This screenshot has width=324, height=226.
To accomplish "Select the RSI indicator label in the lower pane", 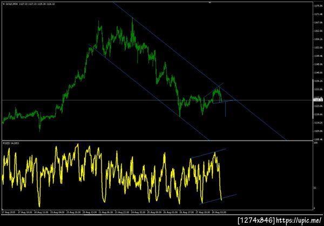I will (10, 143).
